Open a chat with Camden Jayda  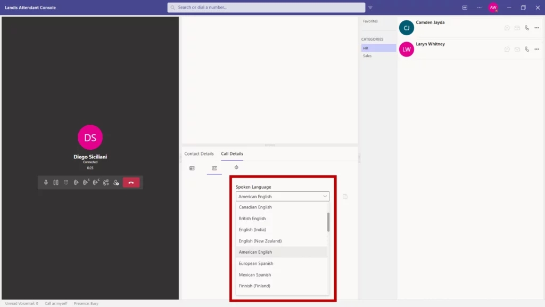pyautogui.click(x=507, y=27)
